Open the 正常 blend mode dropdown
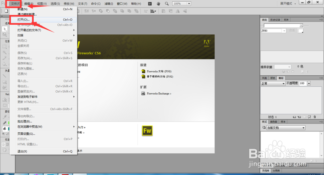 (x=273, y=83)
